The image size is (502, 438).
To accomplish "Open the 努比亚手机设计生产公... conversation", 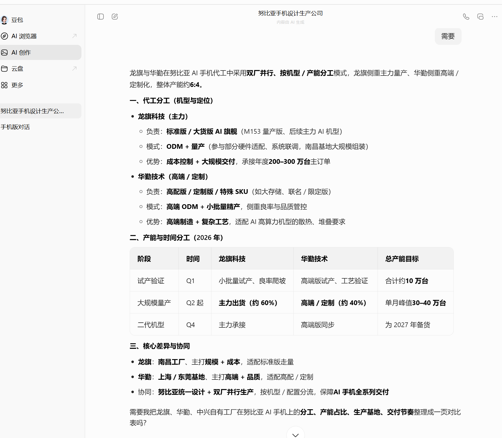I will tap(41, 111).
